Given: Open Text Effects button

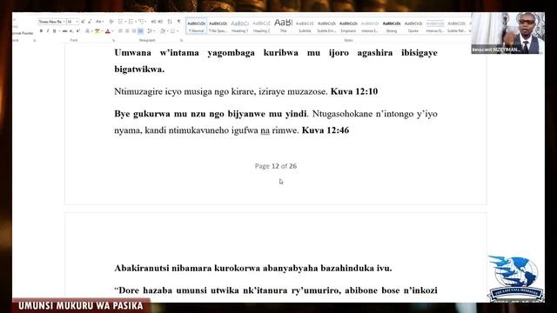Looking at the screenshot, I should tap(87, 31).
